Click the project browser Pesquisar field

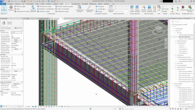click(183, 22)
